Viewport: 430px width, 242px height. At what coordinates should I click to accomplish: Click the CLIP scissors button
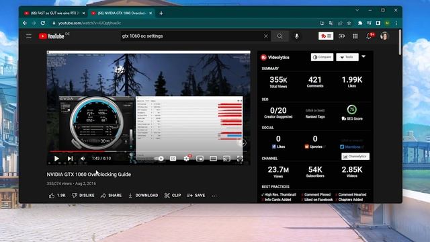173,196
